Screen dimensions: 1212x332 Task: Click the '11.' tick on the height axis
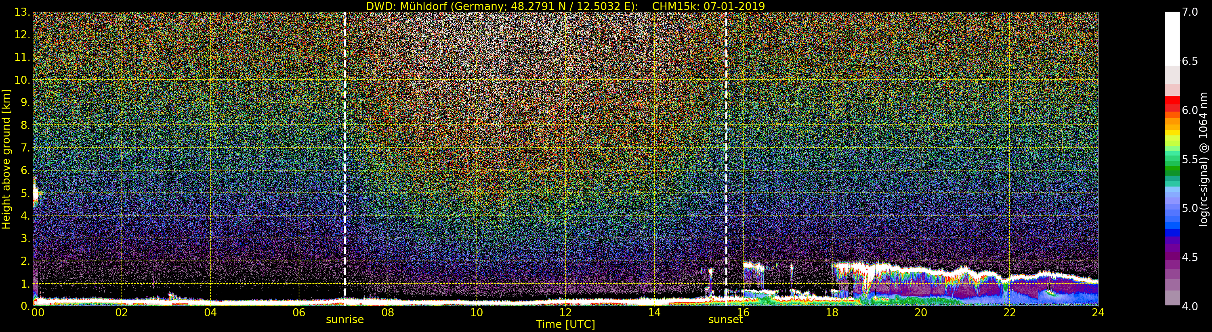point(22,57)
